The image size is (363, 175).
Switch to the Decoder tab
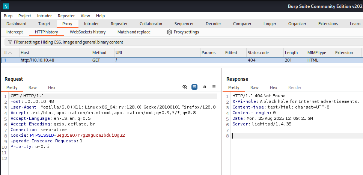click(x=213, y=24)
